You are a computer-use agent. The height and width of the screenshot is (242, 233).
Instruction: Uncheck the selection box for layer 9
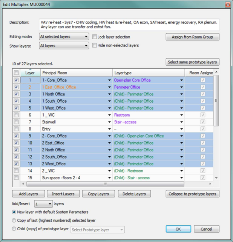(x=16, y=136)
